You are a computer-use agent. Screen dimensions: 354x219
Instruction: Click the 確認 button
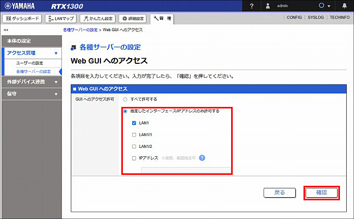322,193
